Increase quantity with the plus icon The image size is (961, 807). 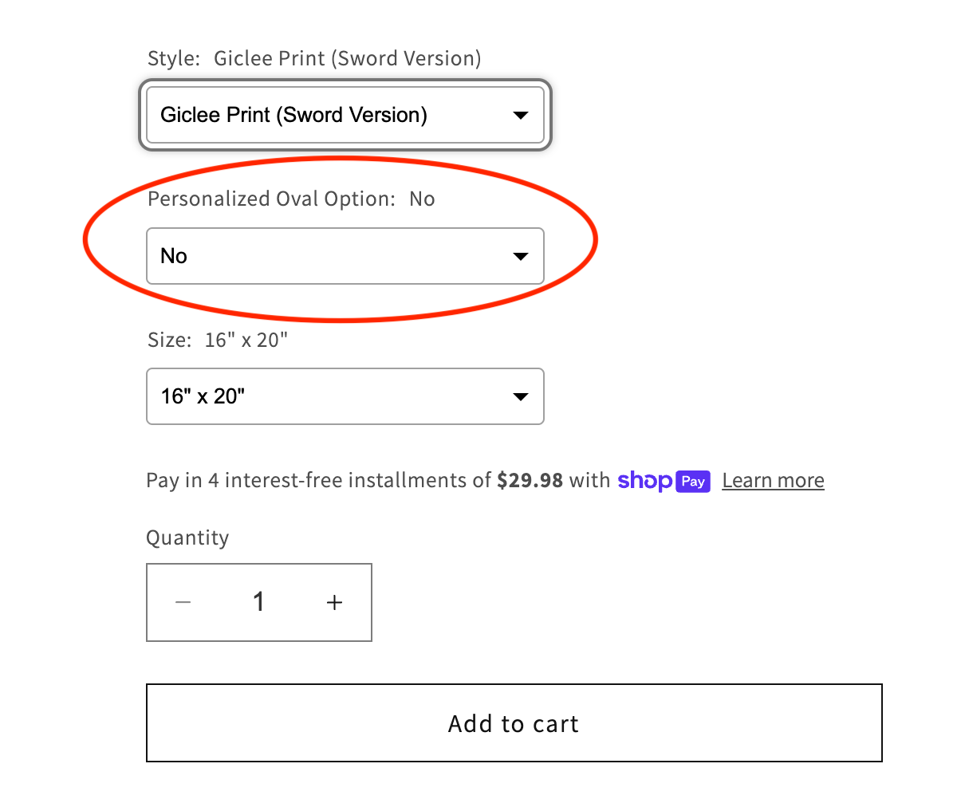coord(335,602)
